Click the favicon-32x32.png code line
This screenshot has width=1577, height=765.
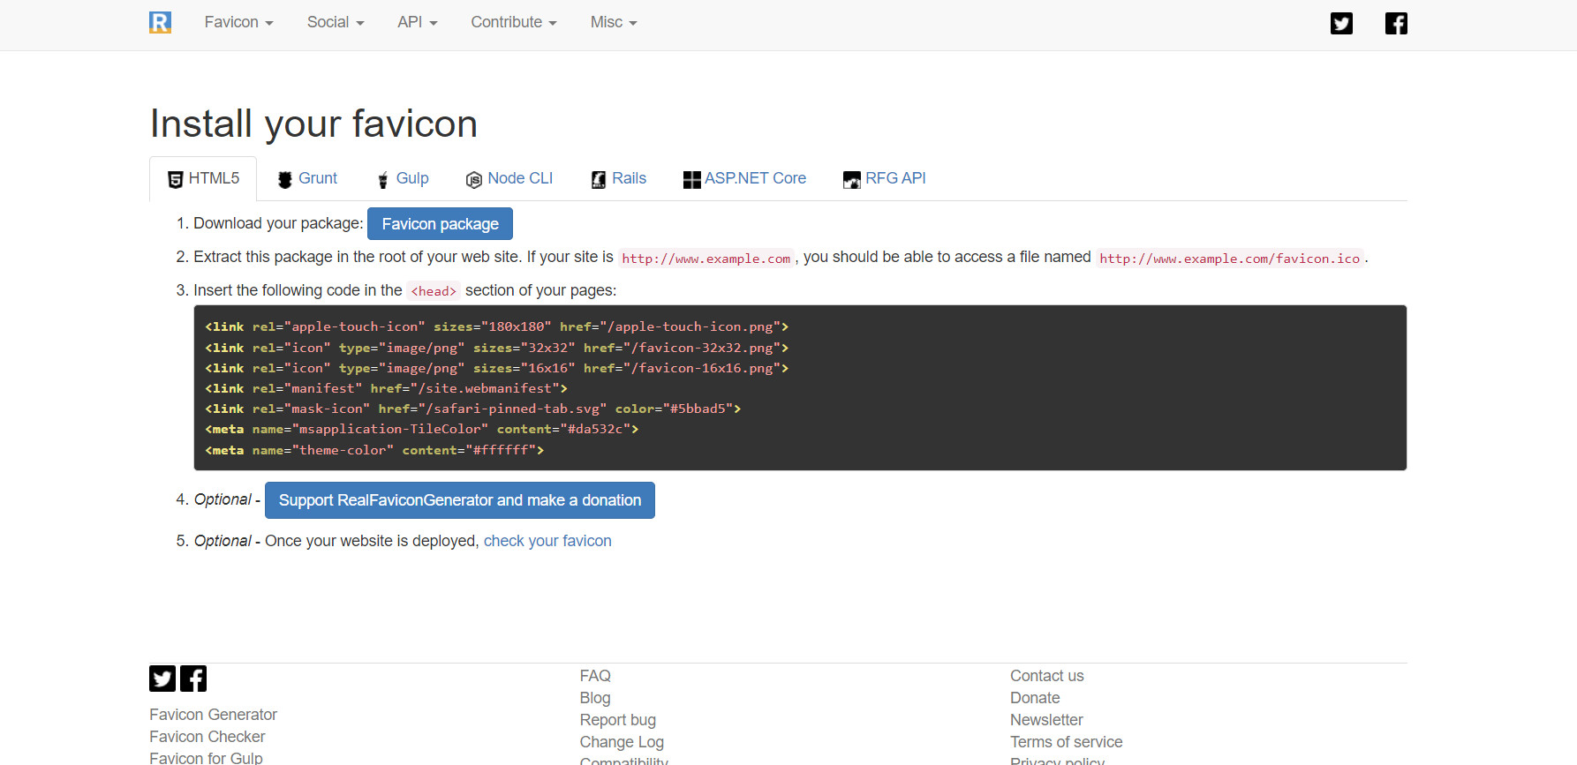point(496,348)
